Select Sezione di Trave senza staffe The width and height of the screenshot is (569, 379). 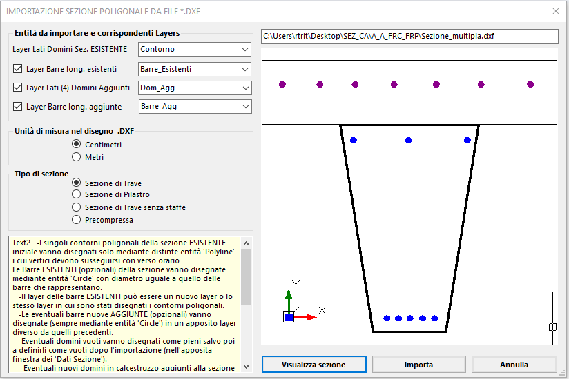76,207
